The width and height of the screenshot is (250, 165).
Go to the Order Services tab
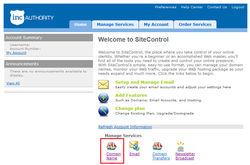[195, 24]
